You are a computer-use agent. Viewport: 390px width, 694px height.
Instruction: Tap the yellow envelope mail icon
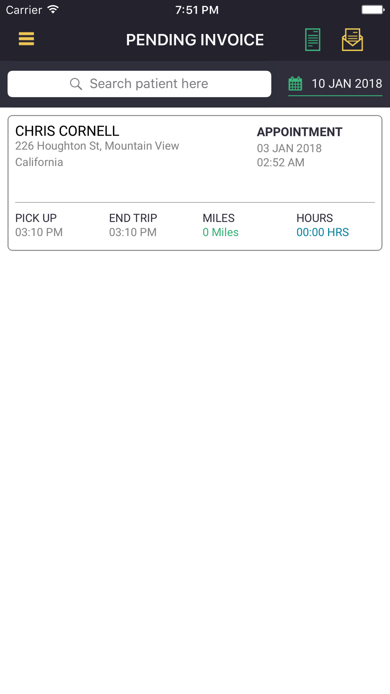point(352,39)
